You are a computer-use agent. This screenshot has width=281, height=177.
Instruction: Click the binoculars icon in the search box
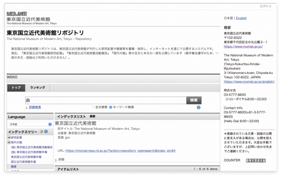[x=28, y=100]
